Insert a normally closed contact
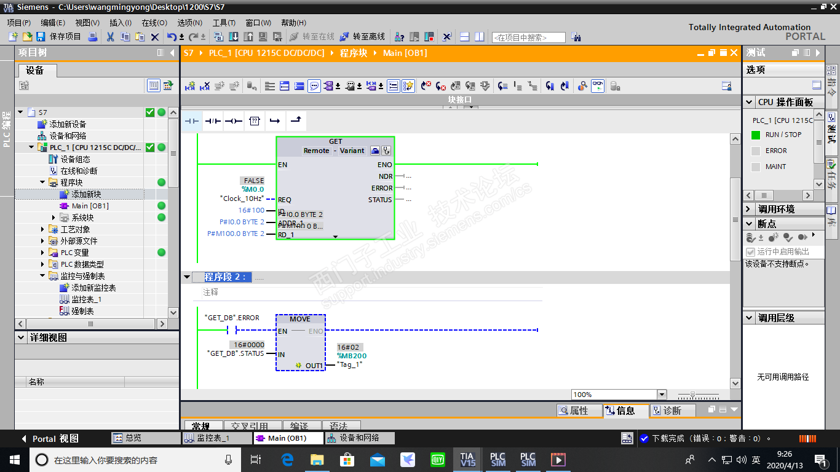This screenshot has width=840, height=472. (x=213, y=121)
